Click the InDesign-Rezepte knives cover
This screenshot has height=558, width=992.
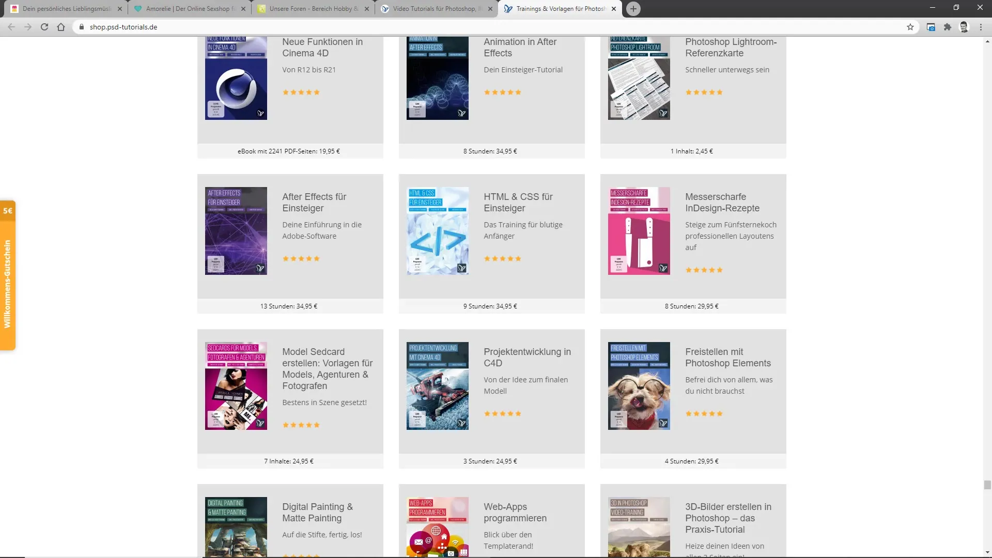tap(639, 231)
